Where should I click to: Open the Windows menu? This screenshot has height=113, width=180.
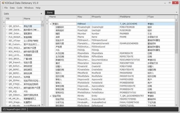point(29,8)
